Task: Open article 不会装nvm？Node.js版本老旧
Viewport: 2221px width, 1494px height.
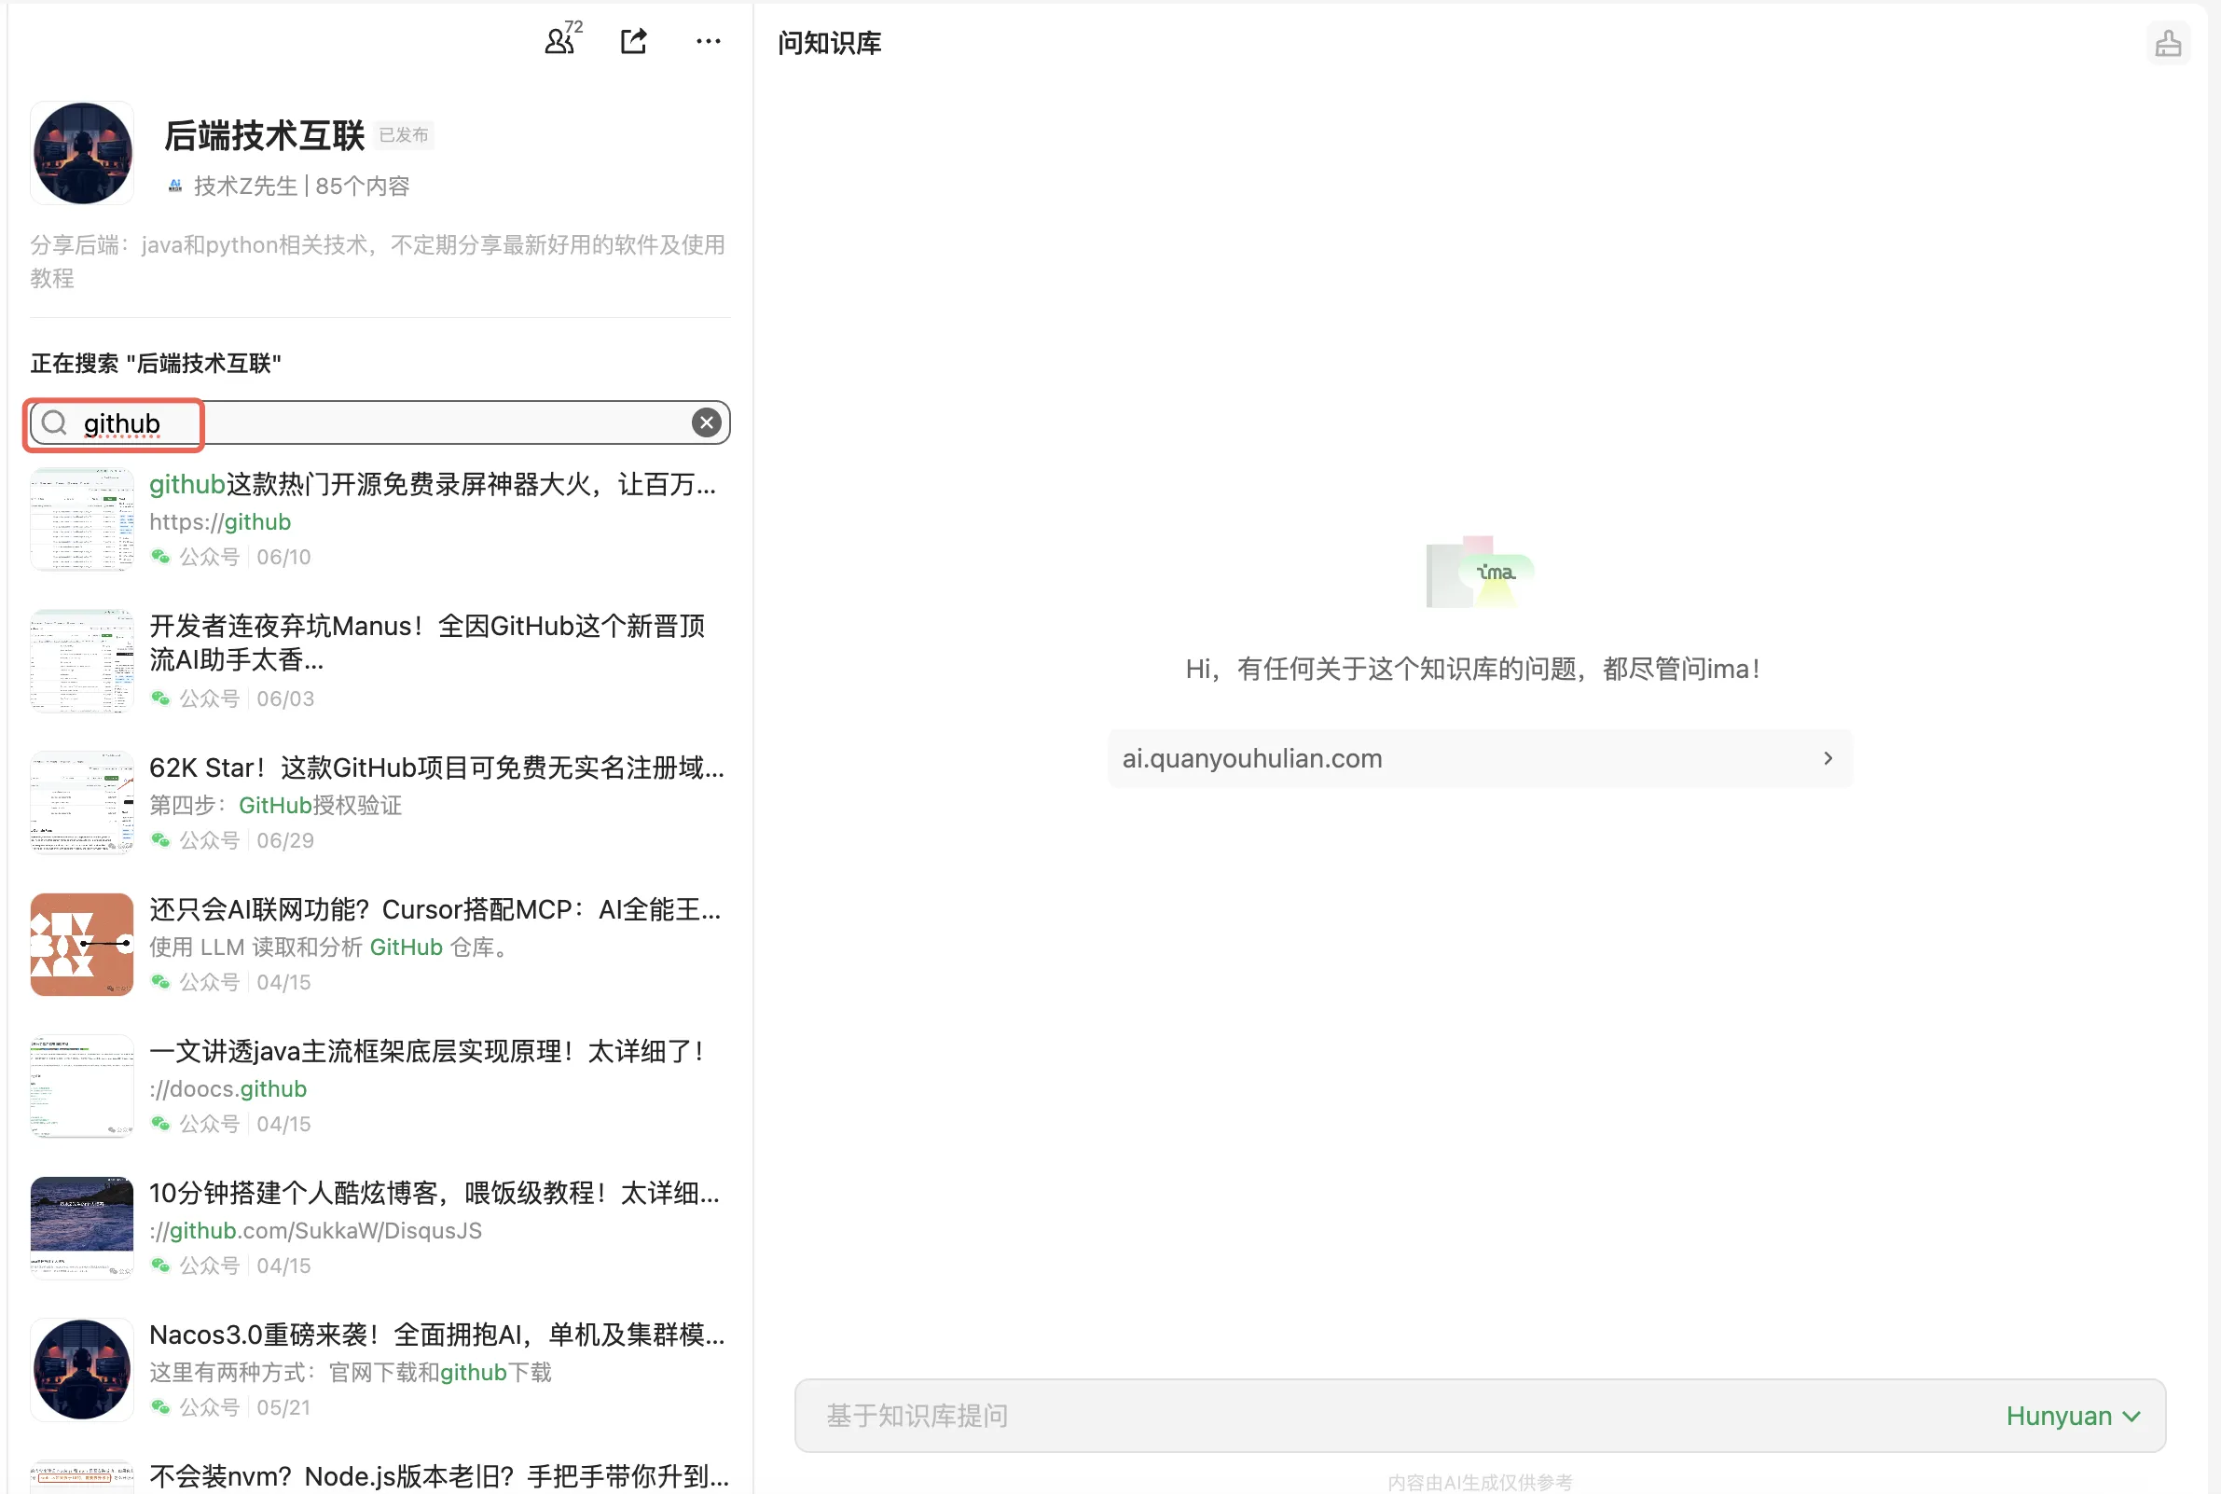Action: tap(438, 1477)
